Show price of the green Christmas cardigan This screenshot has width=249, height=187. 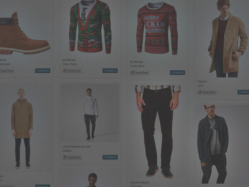point(110,71)
